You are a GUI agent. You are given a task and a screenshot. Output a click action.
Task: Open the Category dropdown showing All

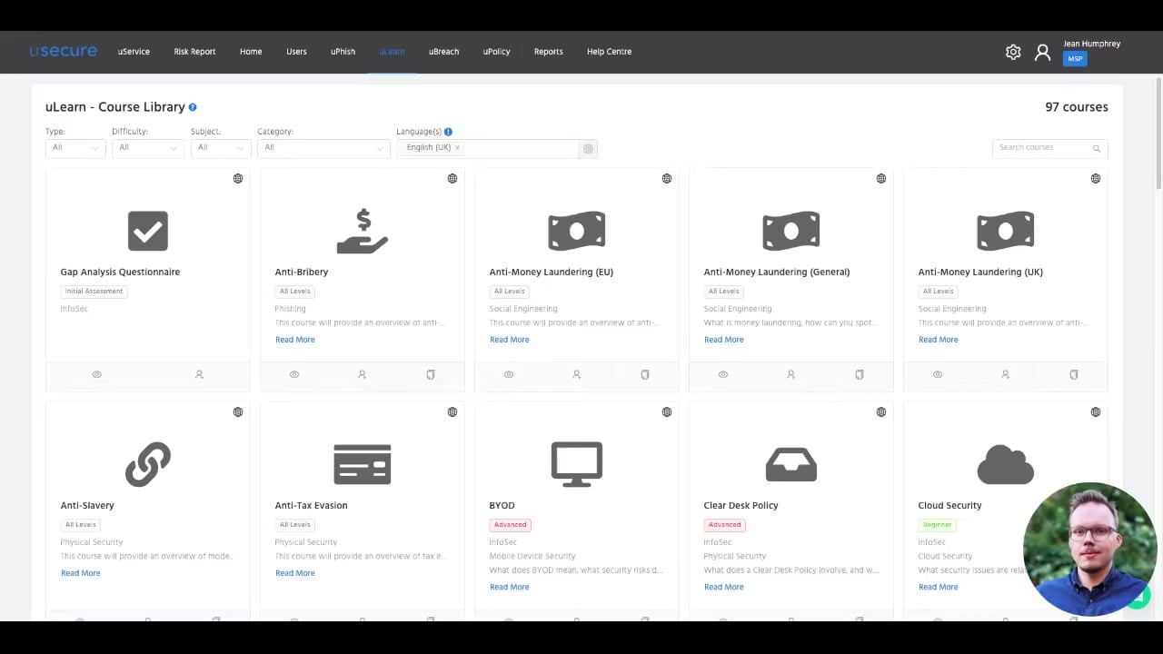tap(323, 147)
